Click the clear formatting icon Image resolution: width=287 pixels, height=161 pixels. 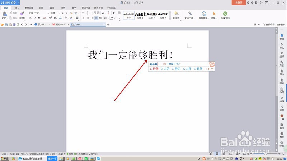[x=71, y=13]
